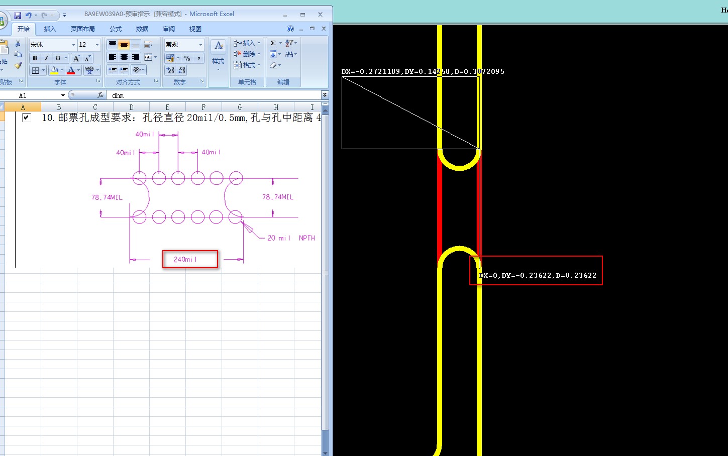Click the merge and center button
This screenshot has height=456, width=728.
[148, 57]
